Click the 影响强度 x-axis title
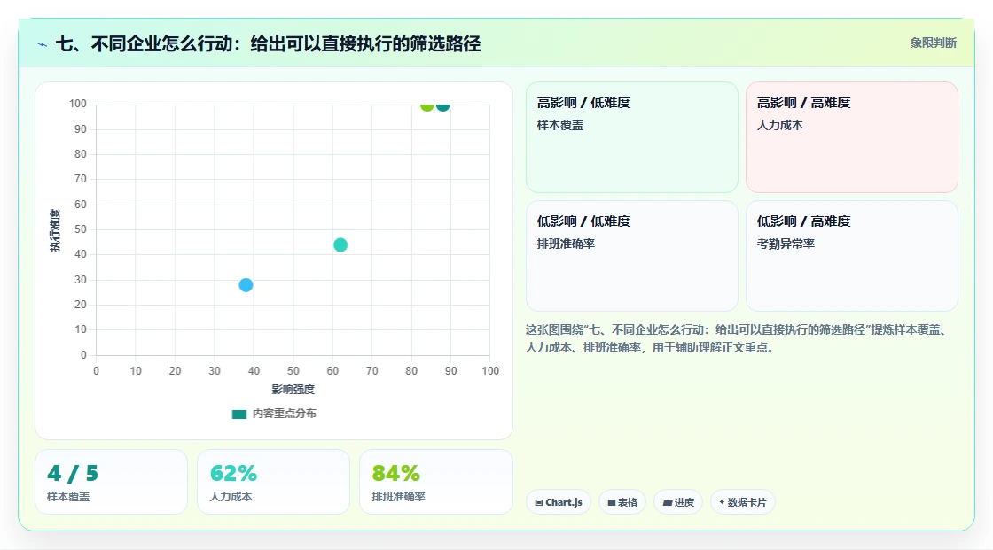 [293, 389]
